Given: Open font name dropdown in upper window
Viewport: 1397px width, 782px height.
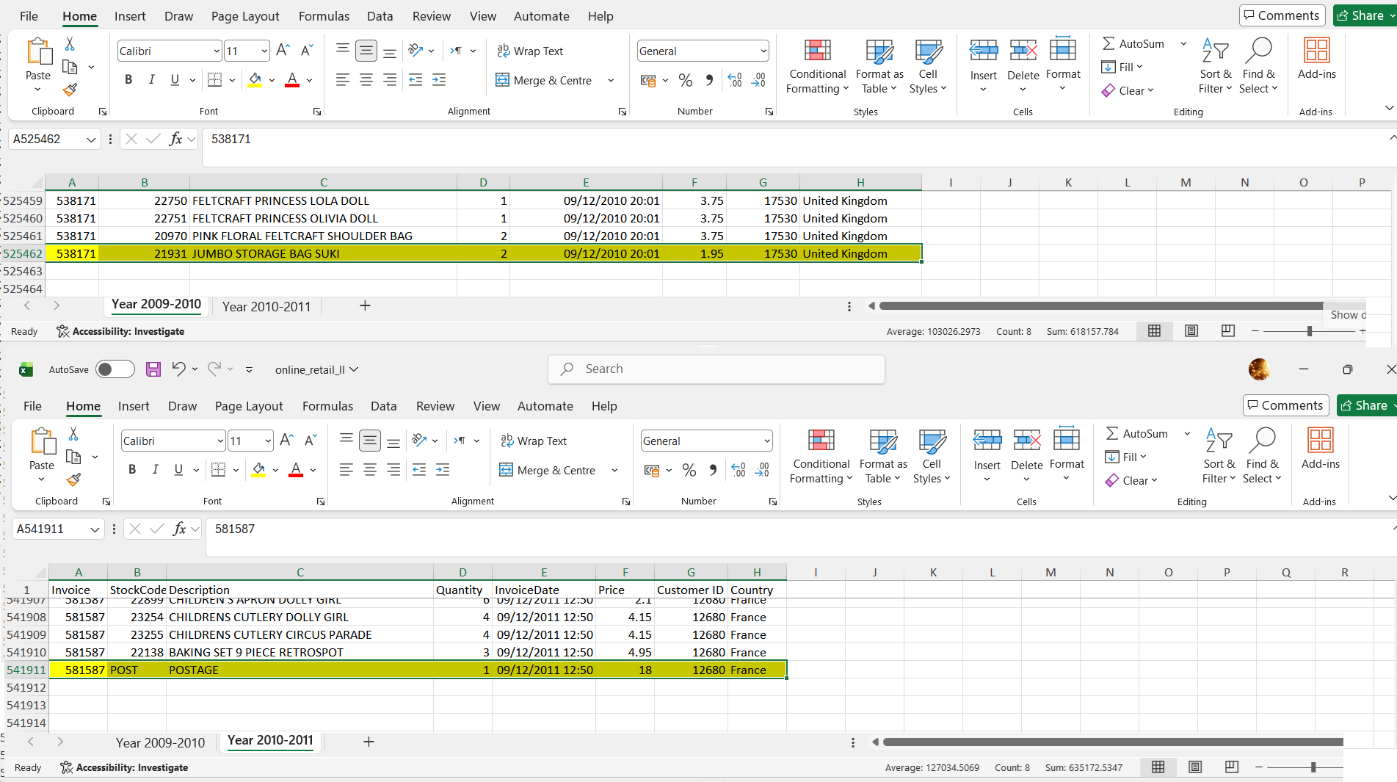Looking at the screenshot, I should point(217,51).
